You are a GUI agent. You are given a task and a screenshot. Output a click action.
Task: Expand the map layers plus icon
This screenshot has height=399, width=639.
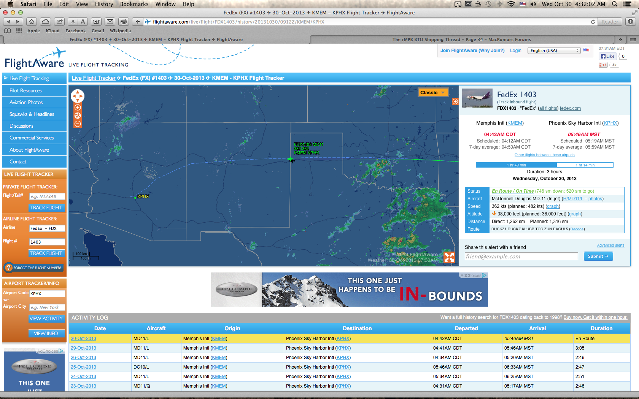click(x=455, y=101)
